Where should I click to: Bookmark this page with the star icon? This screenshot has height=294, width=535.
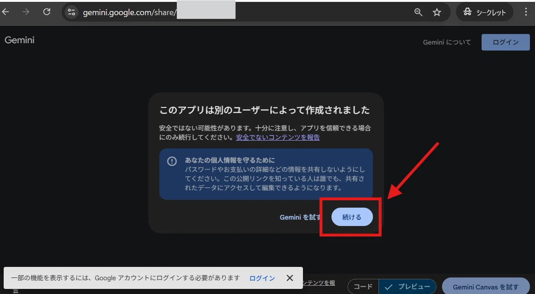(437, 12)
